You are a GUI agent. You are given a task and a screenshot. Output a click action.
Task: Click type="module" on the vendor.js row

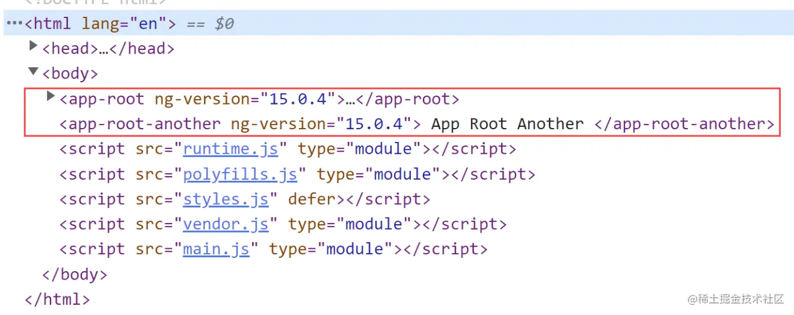[x=349, y=224]
